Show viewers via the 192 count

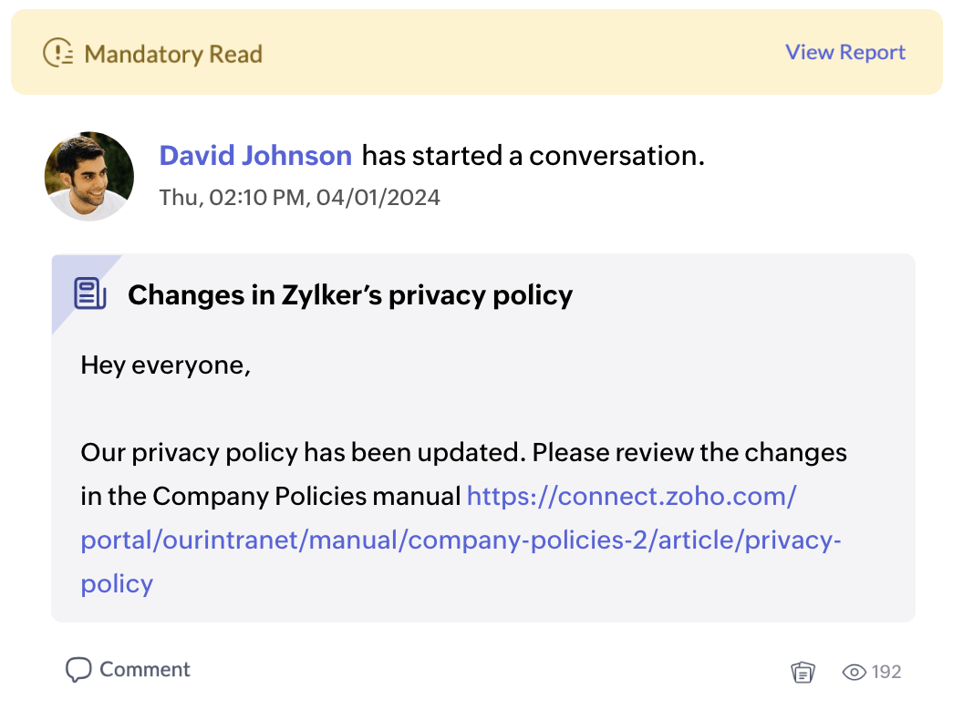pyautogui.click(x=886, y=672)
